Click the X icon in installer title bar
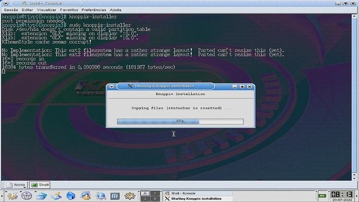This screenshot has height=202, width=359. [130, 86]
